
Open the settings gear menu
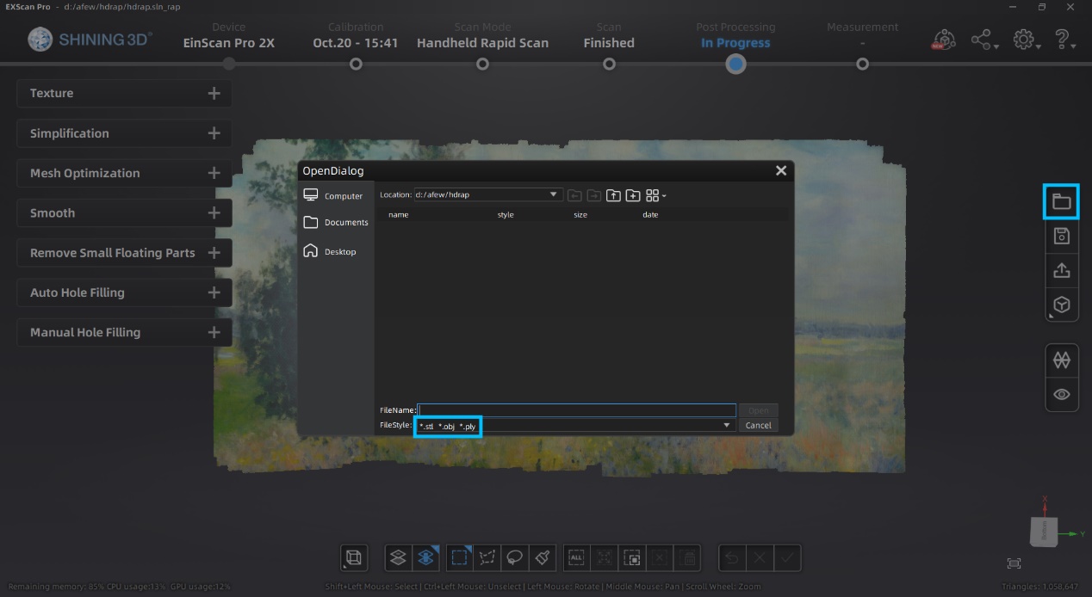[x=1026, y=40]
